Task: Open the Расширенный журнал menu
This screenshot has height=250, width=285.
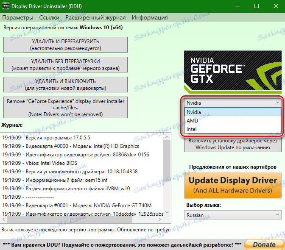Action: pos(95,18)
